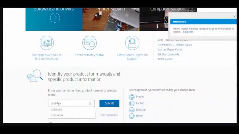Viewport: 239px width, 134px height.
Task: Close the Information popup
Action: pyautogui.click(x=234, y=16)
